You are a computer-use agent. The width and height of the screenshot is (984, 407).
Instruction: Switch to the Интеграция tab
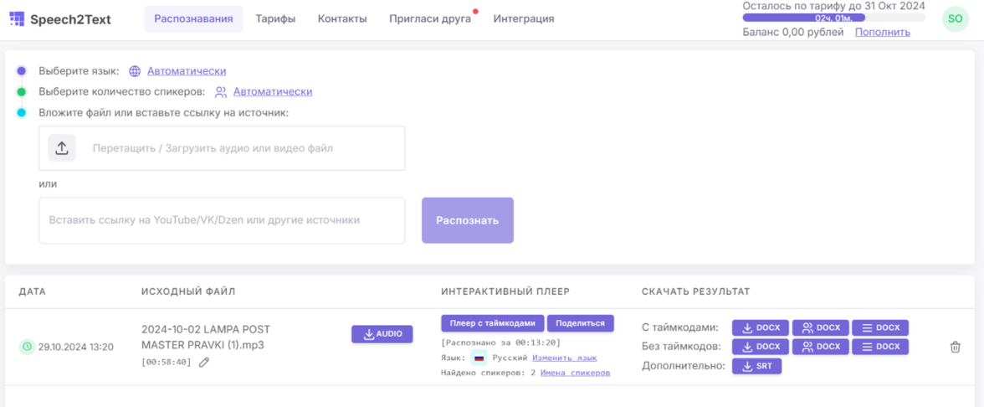tap(523, 18)
